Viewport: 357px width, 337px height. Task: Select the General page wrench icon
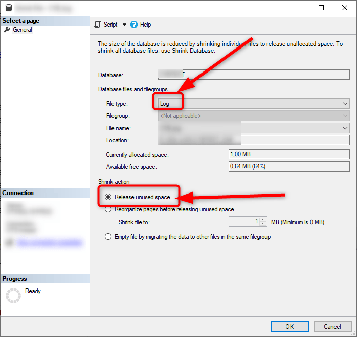coord(7,30)
